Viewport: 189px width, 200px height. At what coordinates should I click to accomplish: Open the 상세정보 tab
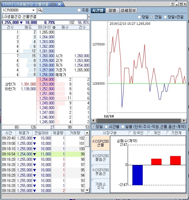[x=128, y=10]
